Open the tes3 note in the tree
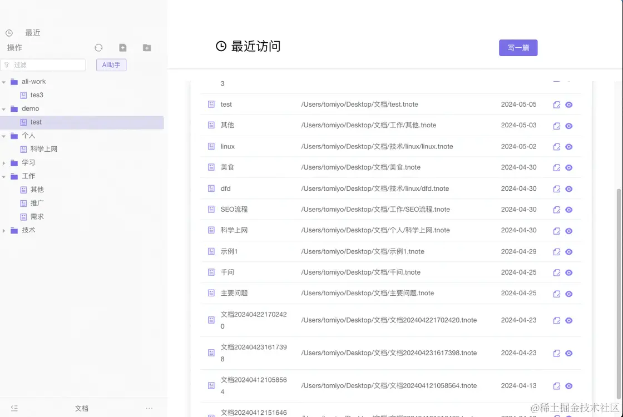The width and height of the screenshot is (623, 417). pos(37,95)
